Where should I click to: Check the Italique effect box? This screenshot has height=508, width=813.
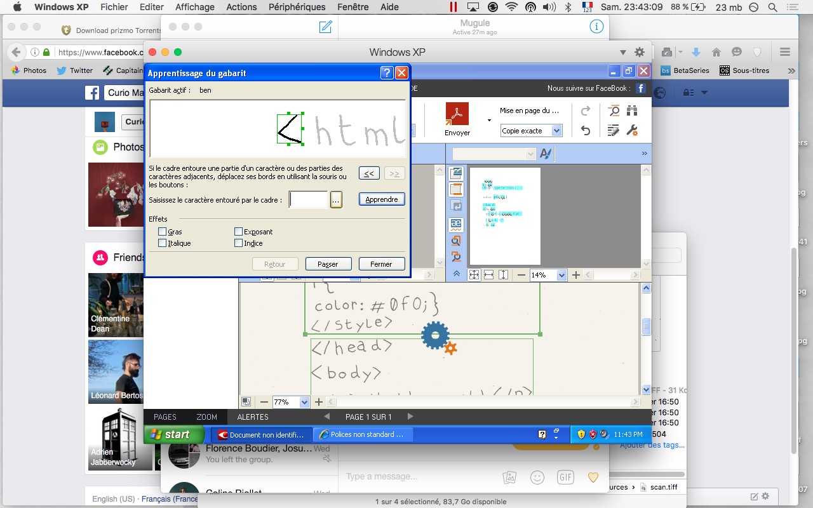pyautogui.click(x=163, y=243)
